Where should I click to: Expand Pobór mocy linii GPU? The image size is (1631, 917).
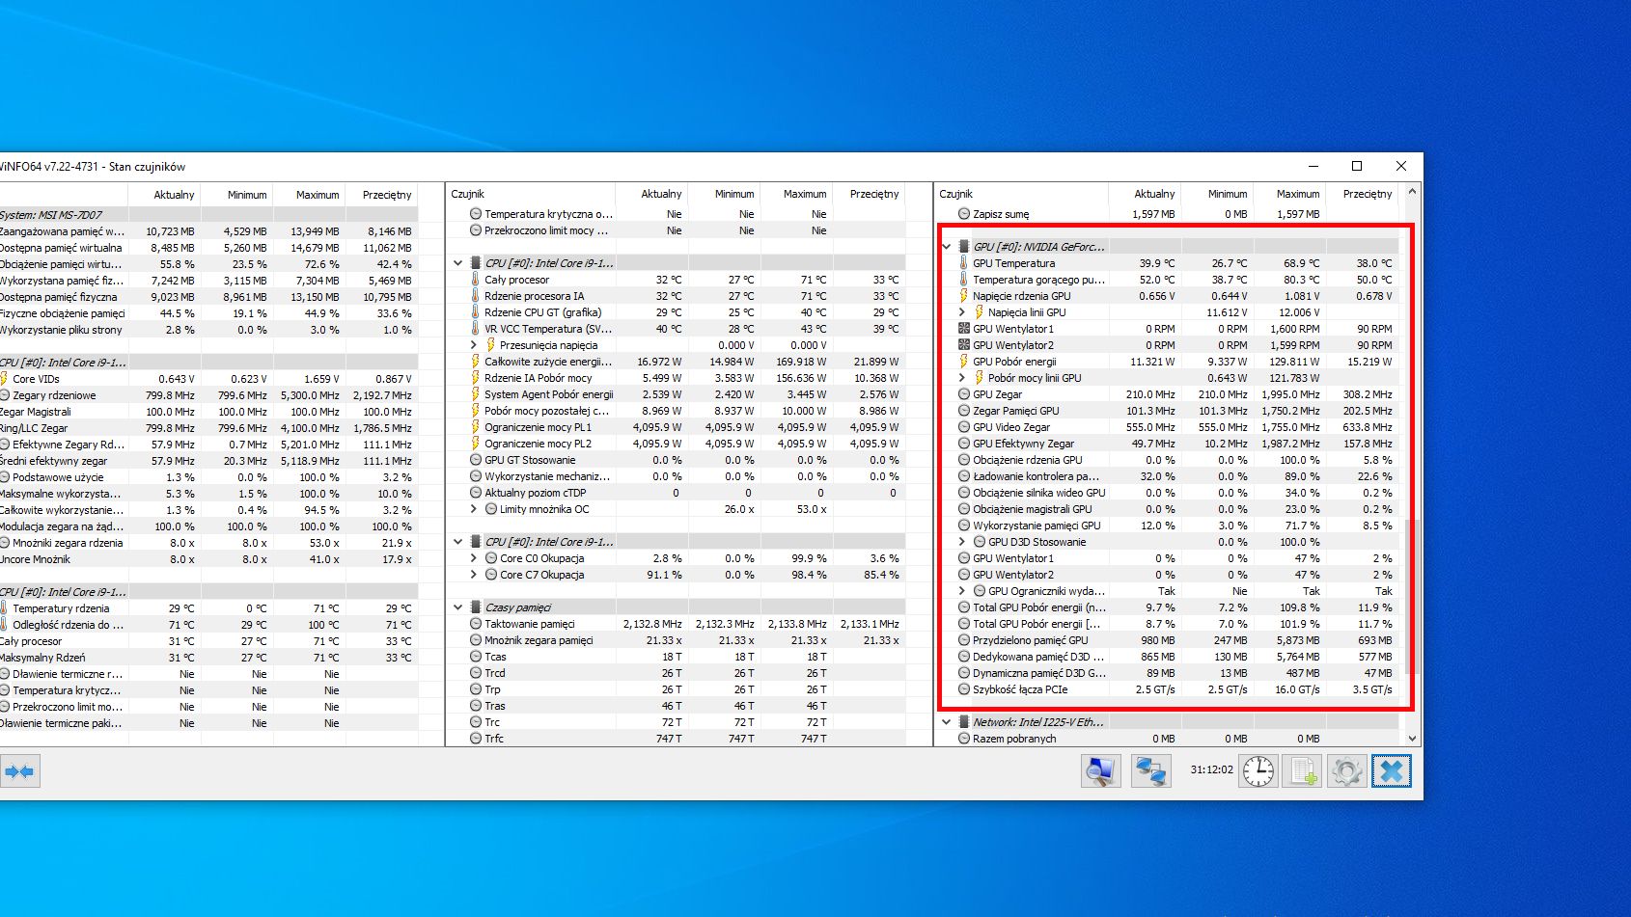[x=961, y=378]
